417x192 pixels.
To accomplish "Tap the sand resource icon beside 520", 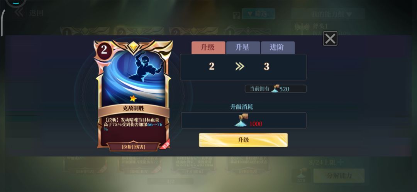I will [275, 89].
